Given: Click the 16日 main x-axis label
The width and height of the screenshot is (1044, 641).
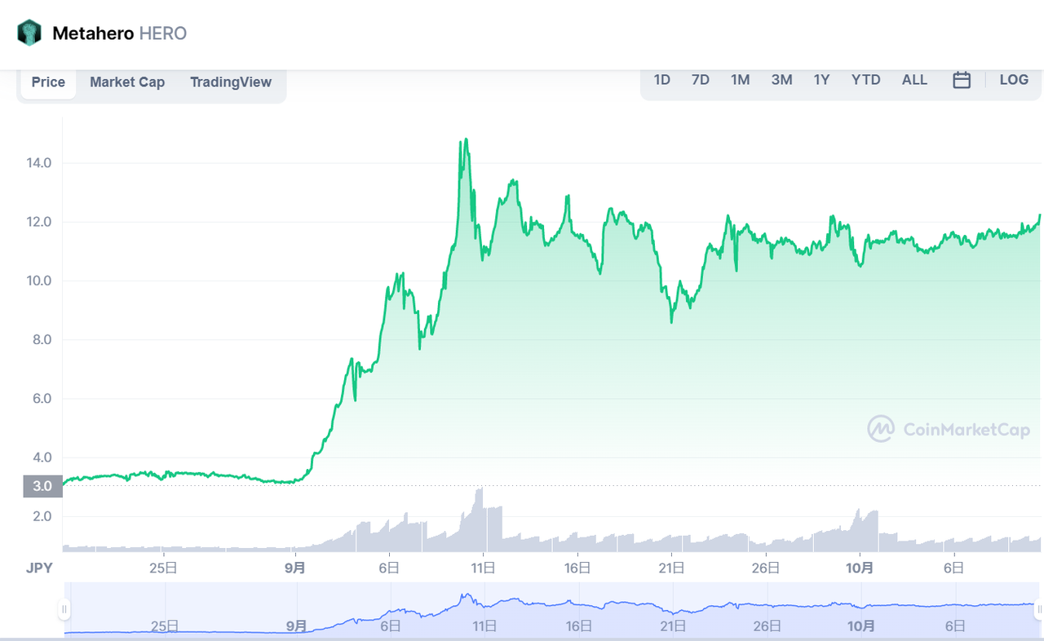Looking at the screenshot, I should click(577, 568).
